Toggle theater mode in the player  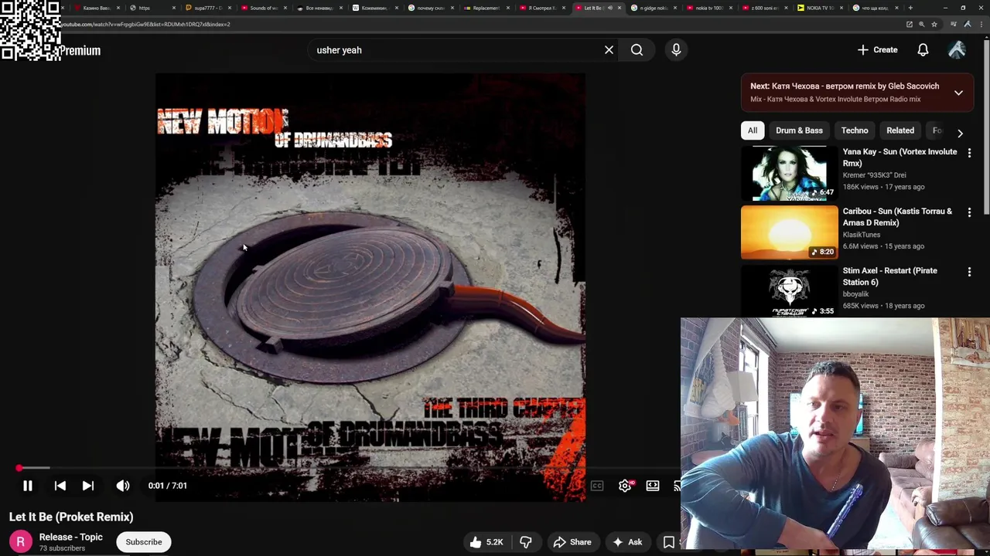pos(653,486)
